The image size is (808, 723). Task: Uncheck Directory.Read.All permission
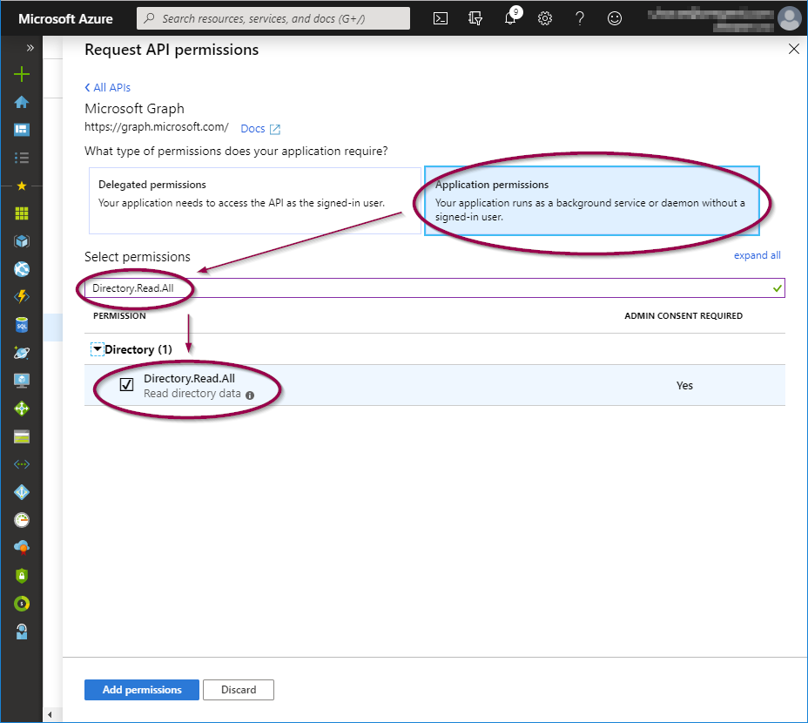(127, 385)
